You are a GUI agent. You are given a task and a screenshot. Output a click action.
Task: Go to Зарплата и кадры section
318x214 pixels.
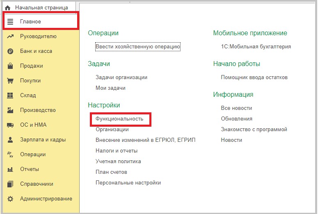tap(43, 140)
